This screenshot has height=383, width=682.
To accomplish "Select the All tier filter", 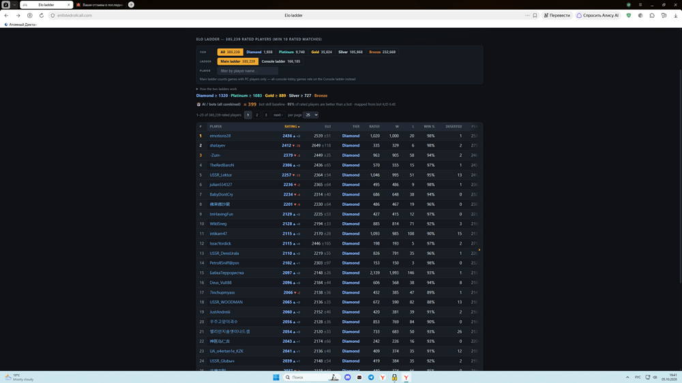I will (230, 52).
